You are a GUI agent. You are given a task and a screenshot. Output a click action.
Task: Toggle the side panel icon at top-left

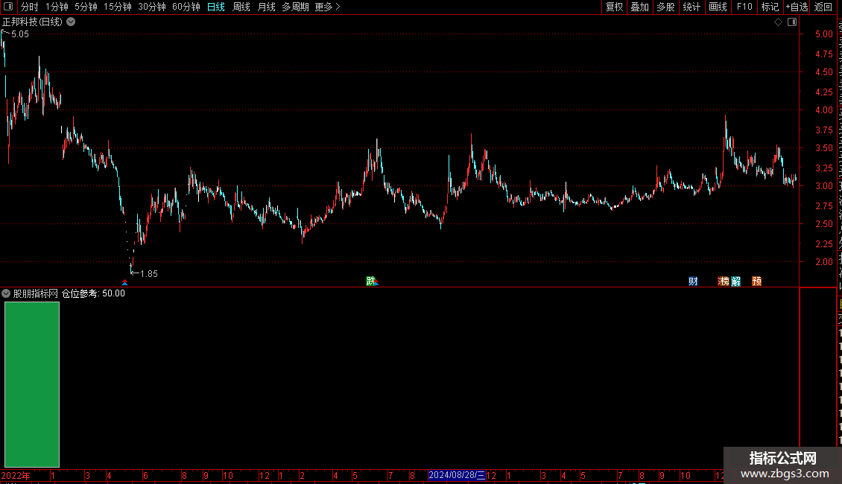8,7
